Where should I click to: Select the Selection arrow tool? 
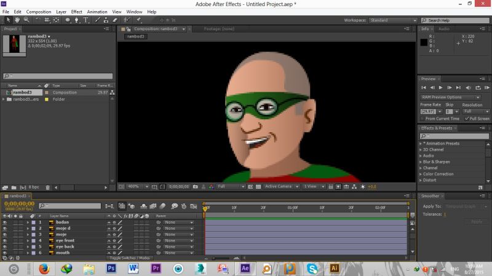8,20
